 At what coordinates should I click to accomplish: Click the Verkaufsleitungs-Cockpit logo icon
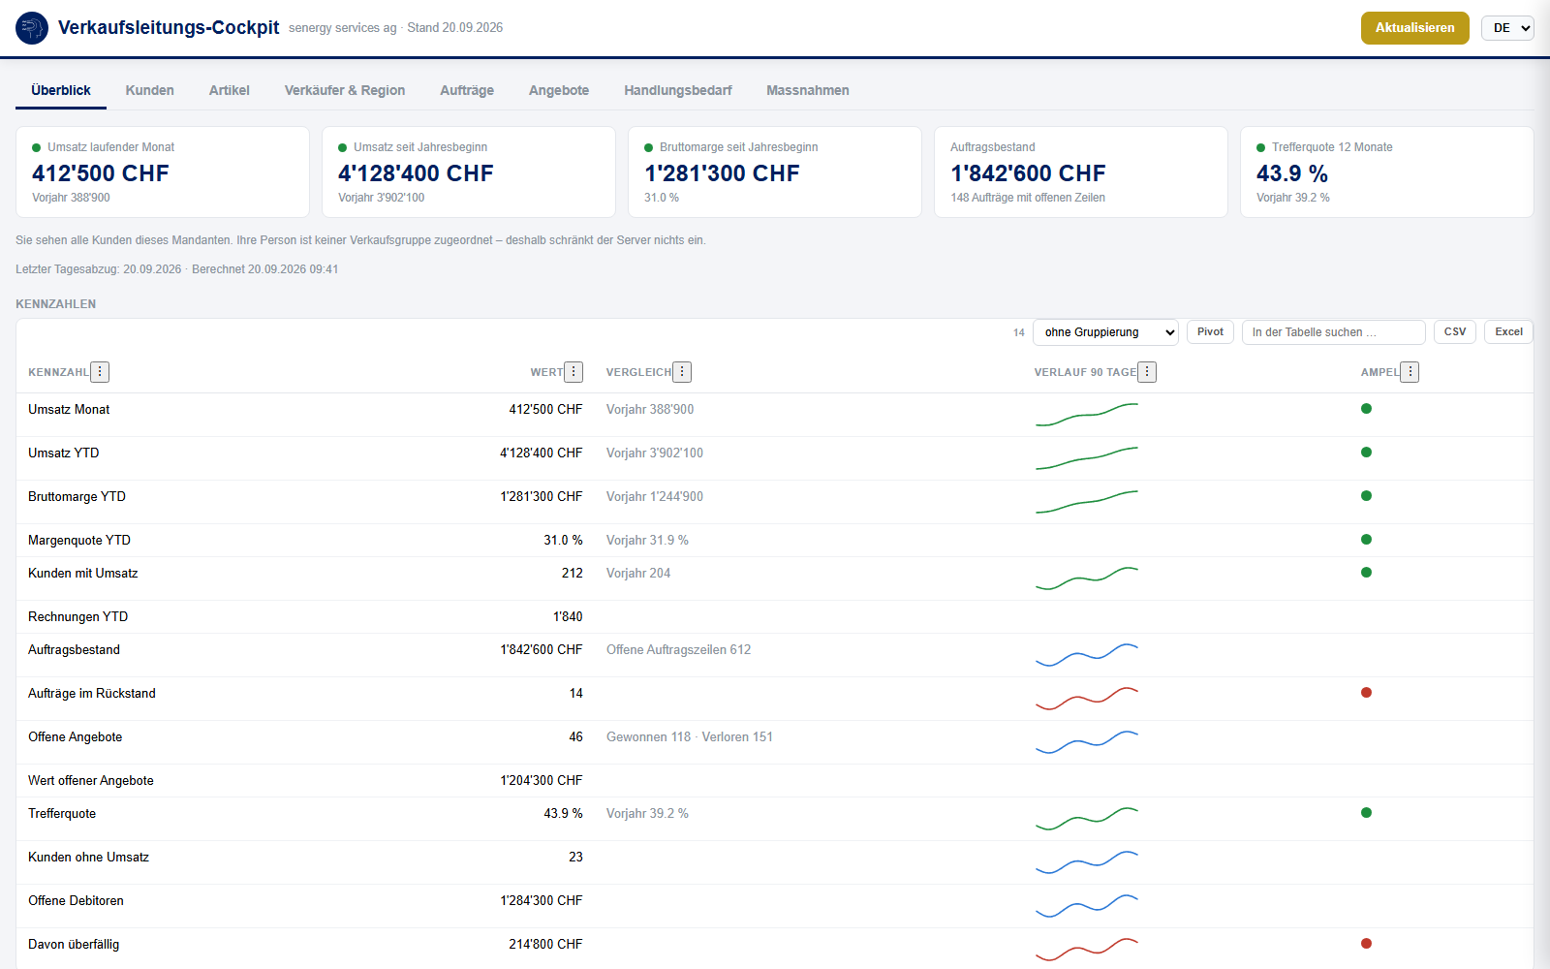tap(32, 28)
